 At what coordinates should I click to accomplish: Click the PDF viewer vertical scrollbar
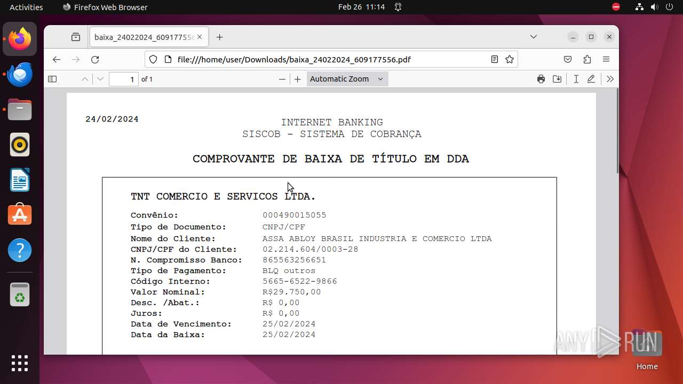tap(617, 131)
